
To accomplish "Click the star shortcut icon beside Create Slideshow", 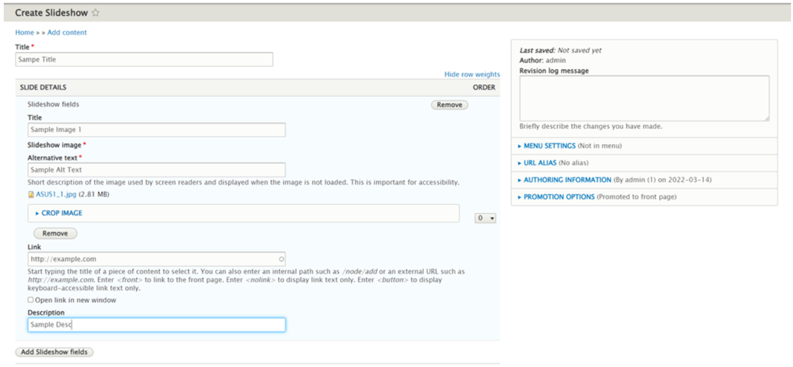I will pos(97,13).
